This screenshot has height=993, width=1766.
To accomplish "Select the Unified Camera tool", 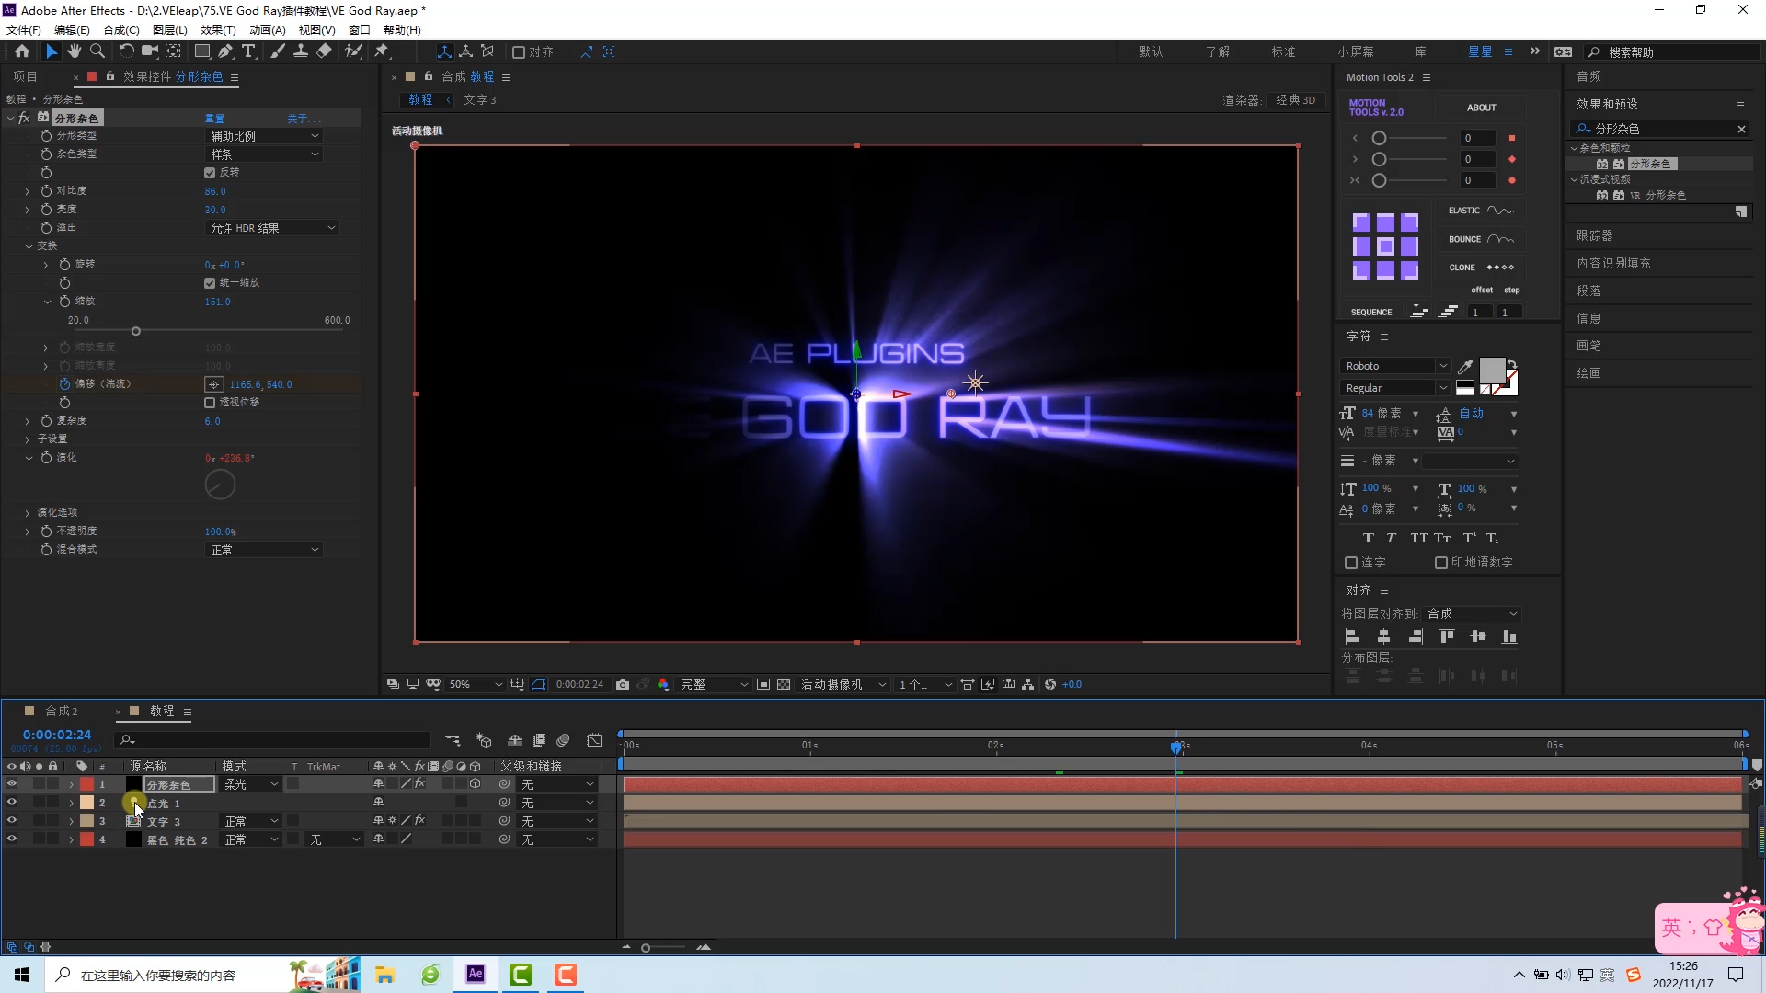I will pos(149,51).
